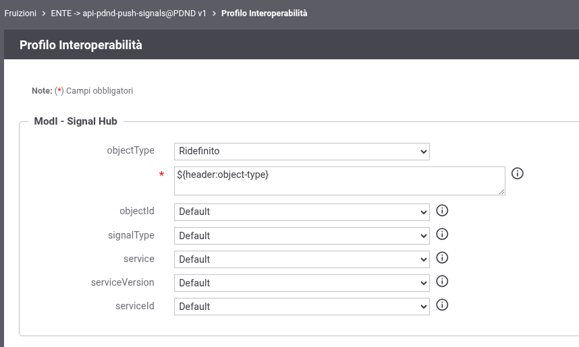
Task: Click info icon beside header:object-type textarea
Action: (x=518, y=173)
